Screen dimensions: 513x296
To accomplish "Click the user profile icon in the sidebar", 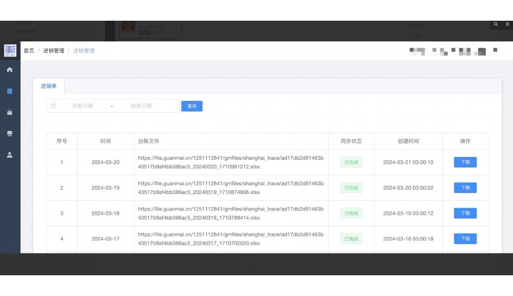I will point(9,155).
